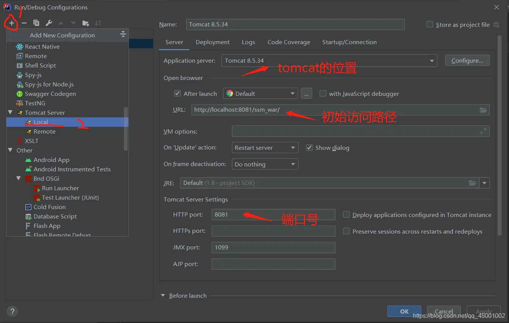The width and height of the screenshot is (509, 323).
Task: Collapse the Before launch section
Action: coord(163,295)
